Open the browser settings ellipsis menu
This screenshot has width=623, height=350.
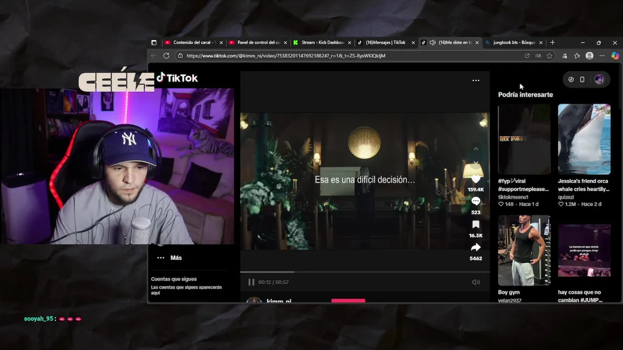tap(602, 56)
